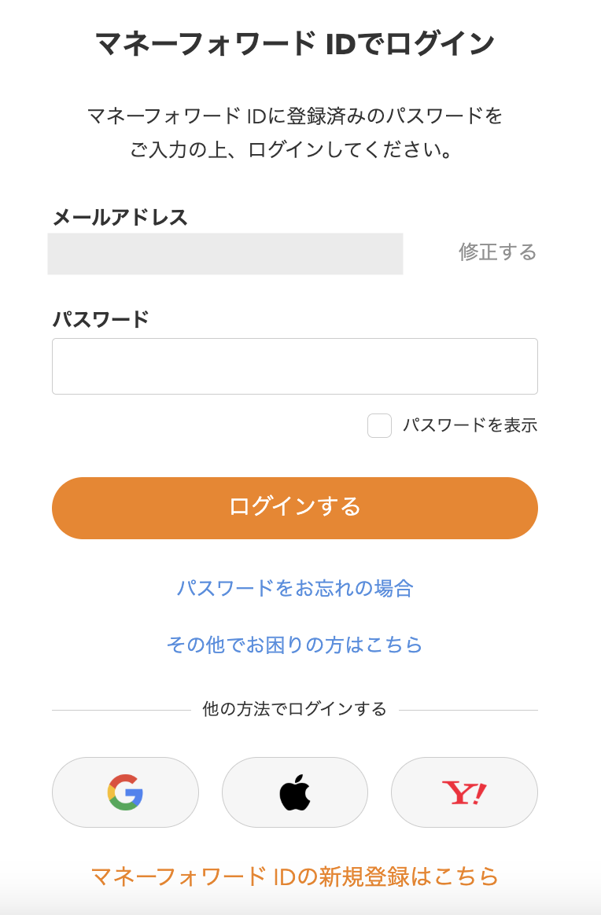Open パスワードをお忘れの場合 link
Screen dimensions: 601x915
(x=295, y=588)
